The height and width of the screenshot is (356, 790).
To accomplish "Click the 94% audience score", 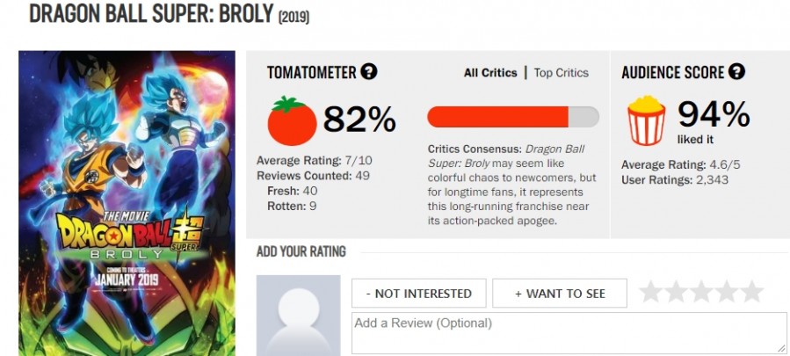I will 713,114.
